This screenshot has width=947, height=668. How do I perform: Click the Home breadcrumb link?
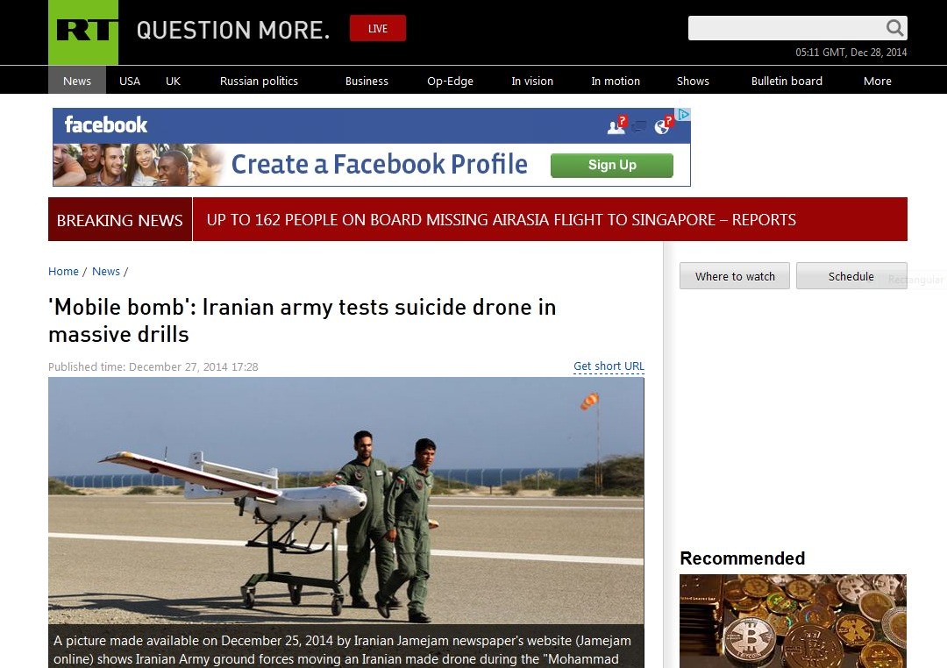click(x=63, y=271)
